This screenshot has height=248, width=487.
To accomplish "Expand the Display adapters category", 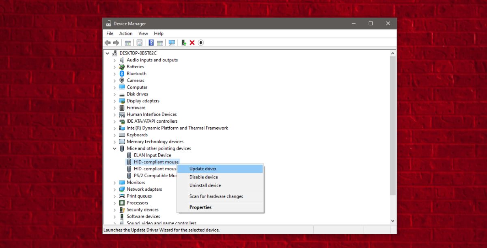I will (x=114, y=100).
